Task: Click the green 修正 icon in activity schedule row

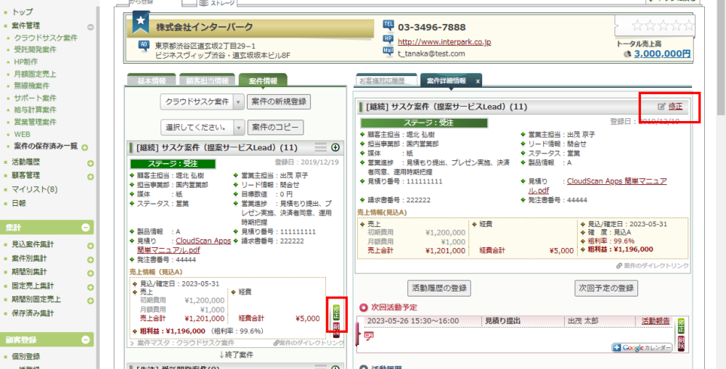Action: [x=681, y=326]
